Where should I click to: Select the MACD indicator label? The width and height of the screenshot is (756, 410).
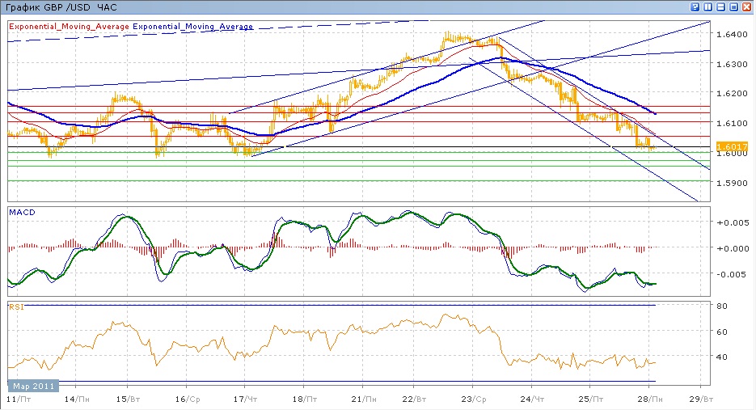tap(20, 212)
